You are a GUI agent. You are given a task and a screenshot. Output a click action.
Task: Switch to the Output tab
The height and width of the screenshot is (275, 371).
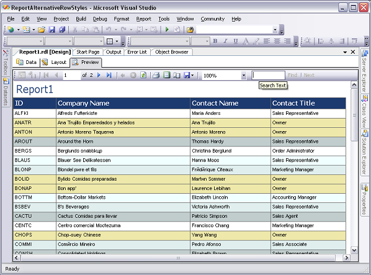(x=114, y=52)
